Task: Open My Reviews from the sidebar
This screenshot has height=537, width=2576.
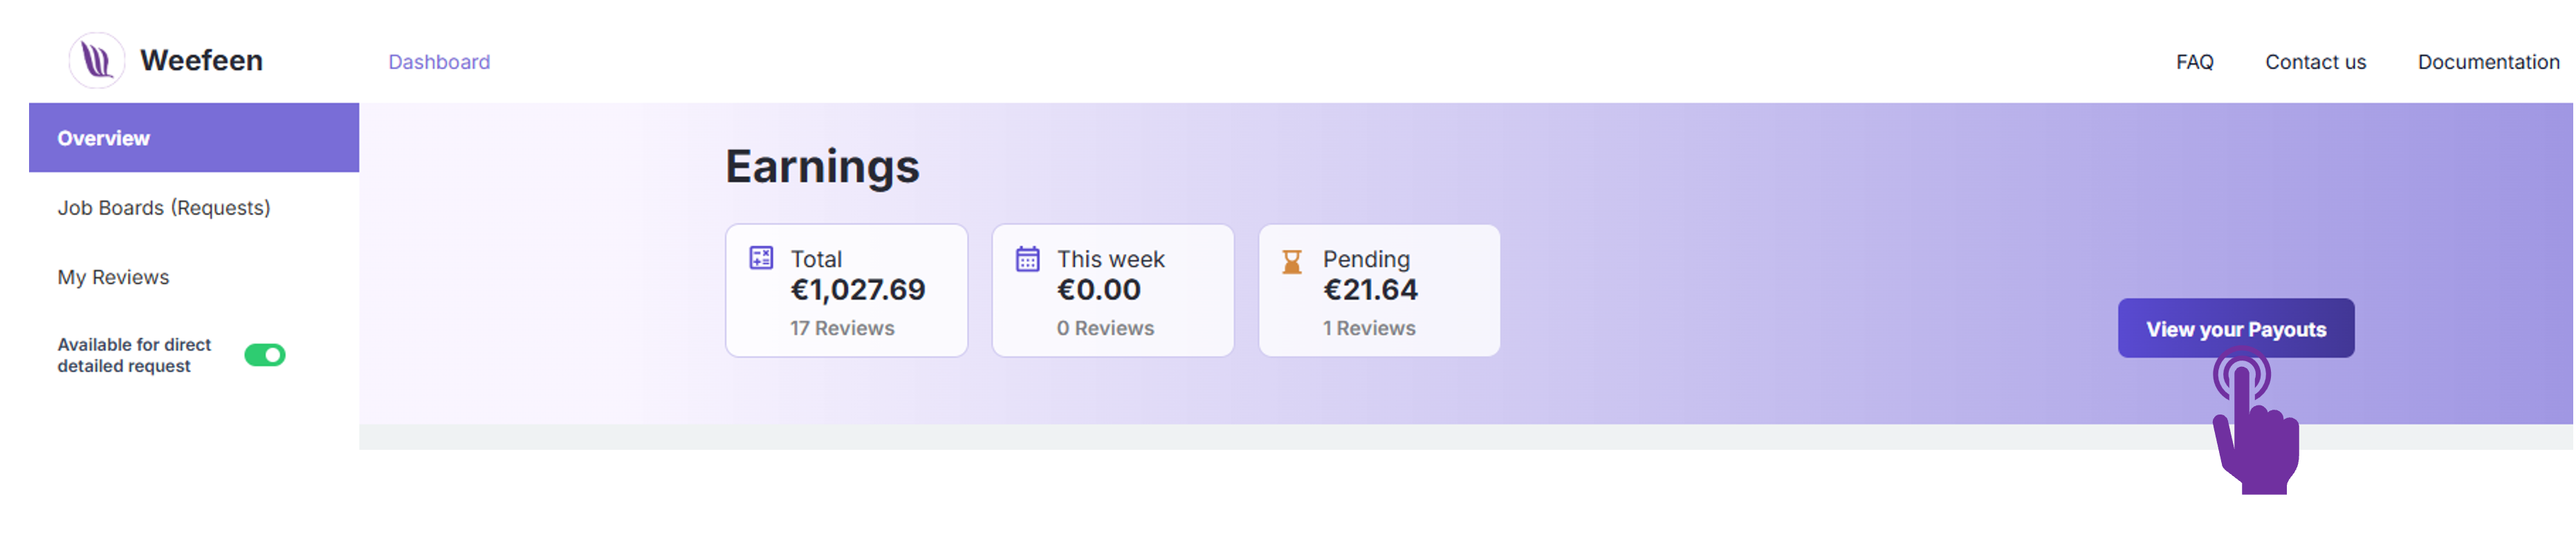Action: (113, 277)
